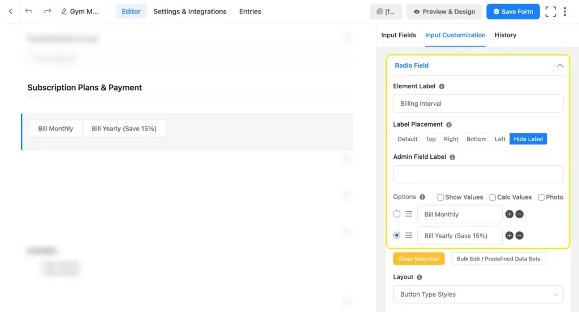This screenshot has width=579, height=312.
Task: Set label placement to Right
Action: 451,139
